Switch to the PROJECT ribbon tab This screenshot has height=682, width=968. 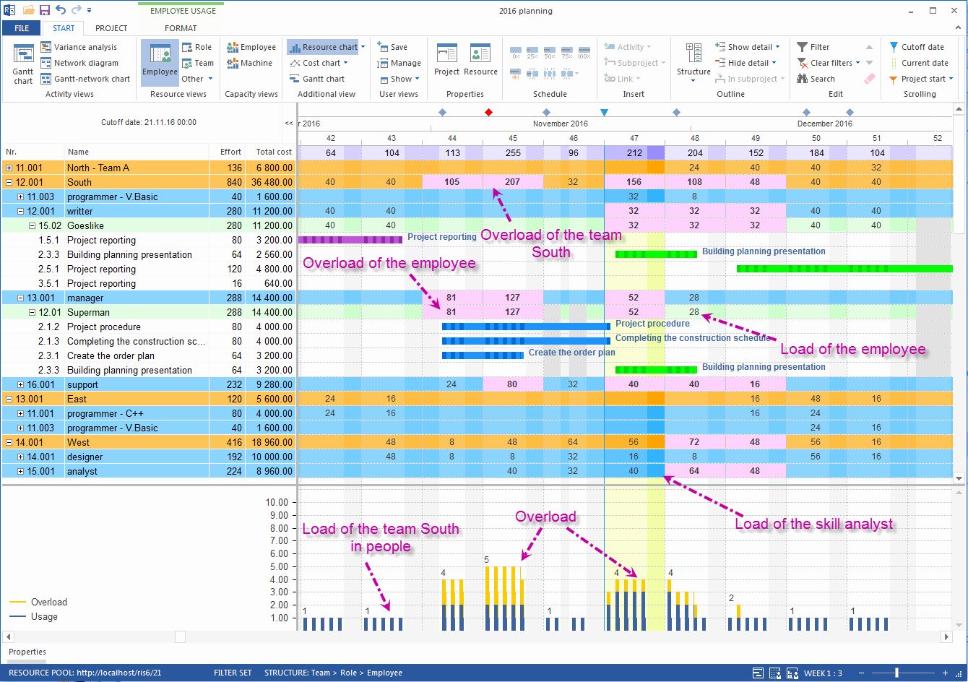(x=111, y=28)
